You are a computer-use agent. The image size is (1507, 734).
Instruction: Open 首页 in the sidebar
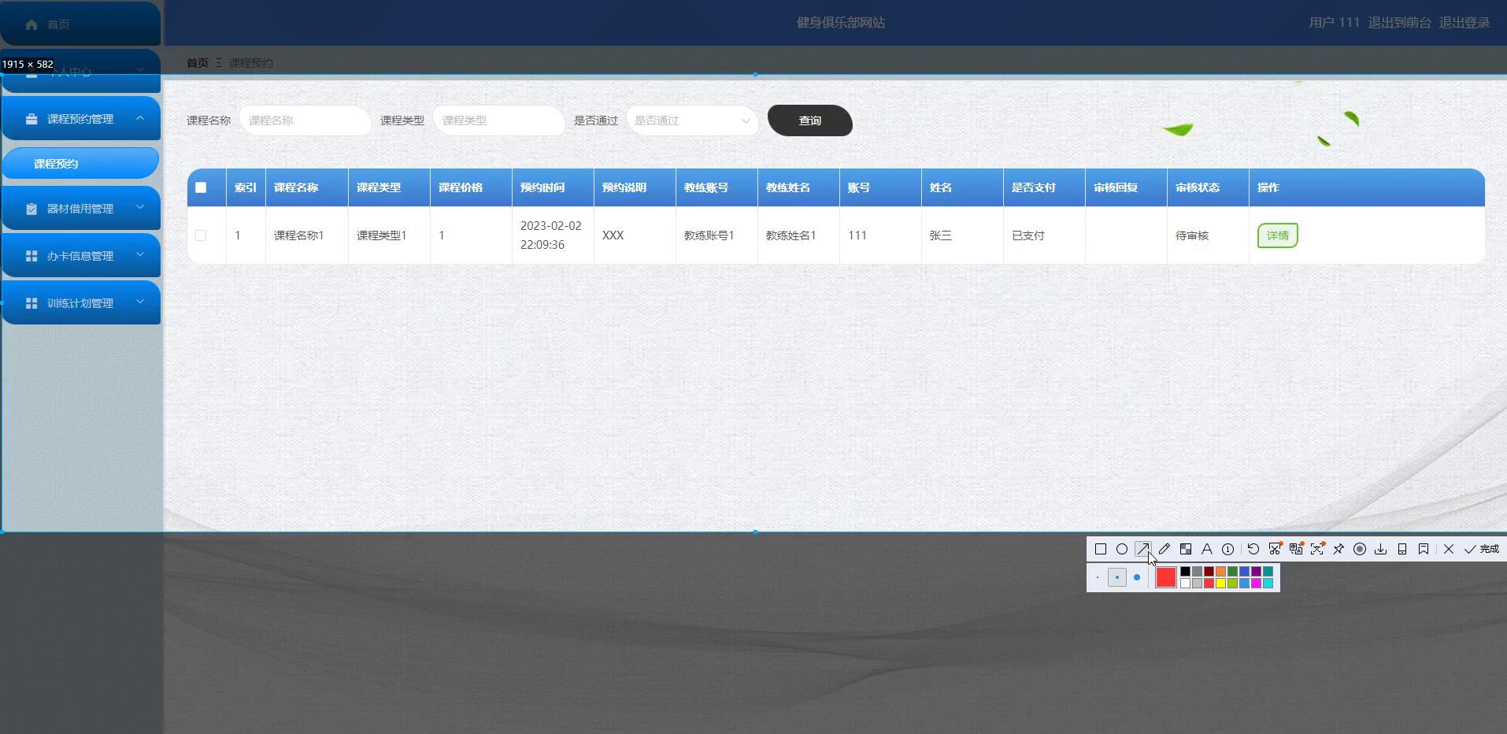click(x=80, y=24)
